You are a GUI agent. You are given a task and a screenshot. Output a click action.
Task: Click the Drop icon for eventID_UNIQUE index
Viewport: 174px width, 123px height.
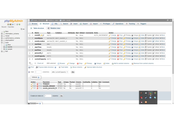[37, 86]
